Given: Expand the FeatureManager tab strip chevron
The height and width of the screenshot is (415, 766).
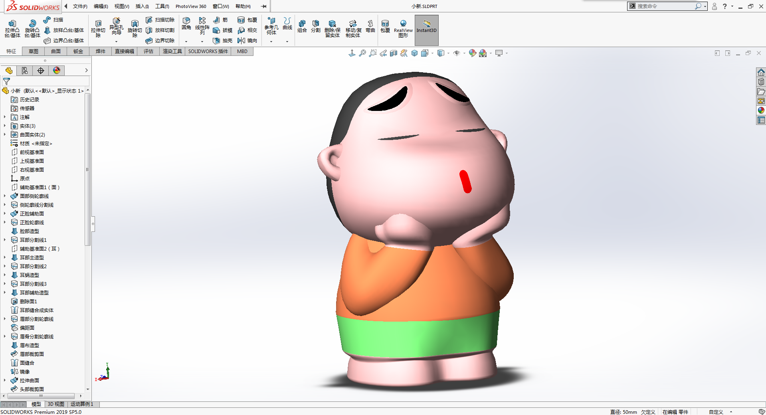Looking at the screenshot, I should pyautogui.click(x=86, y=71).
